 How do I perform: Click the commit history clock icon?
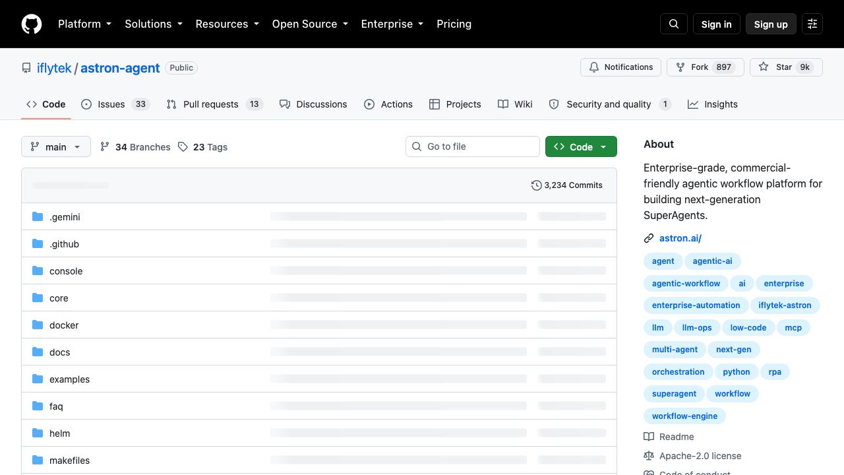(x=537, y=185)
